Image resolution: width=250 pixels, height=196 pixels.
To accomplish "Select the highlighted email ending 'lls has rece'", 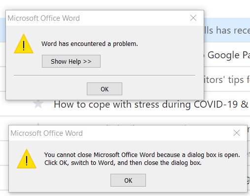I will (x=227, y=30).
